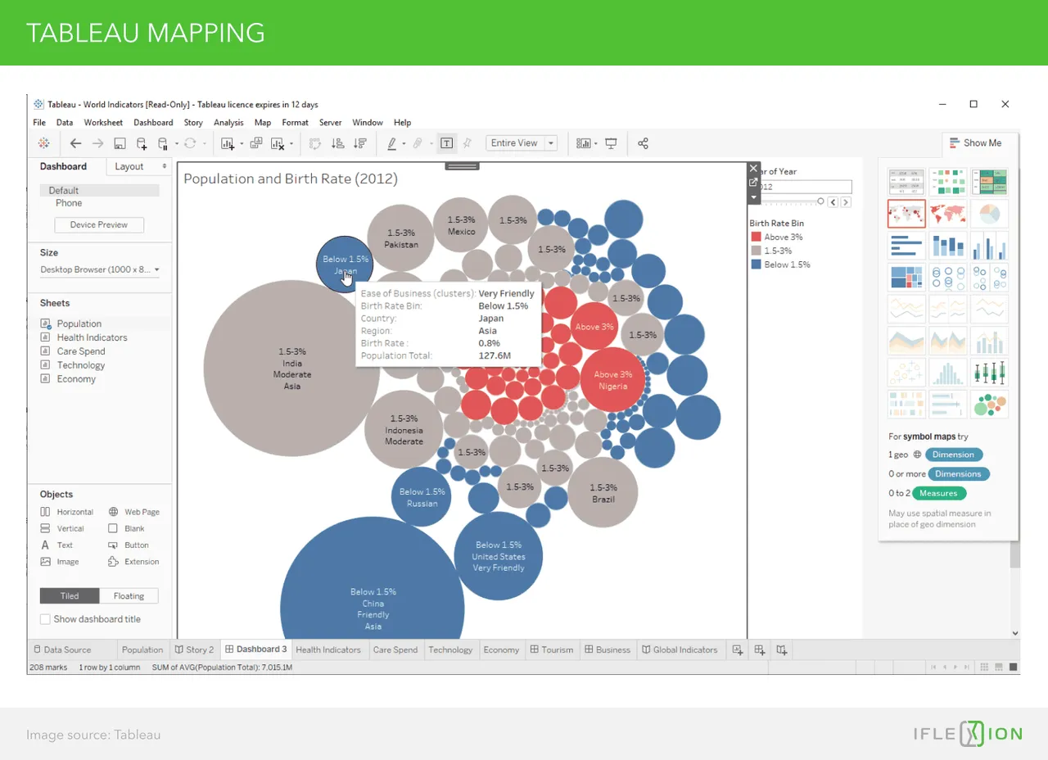Screen dimensions: 1048x760
Task: Toggle the Show Mark Labels T icon
Action: [x=446, y=143]
